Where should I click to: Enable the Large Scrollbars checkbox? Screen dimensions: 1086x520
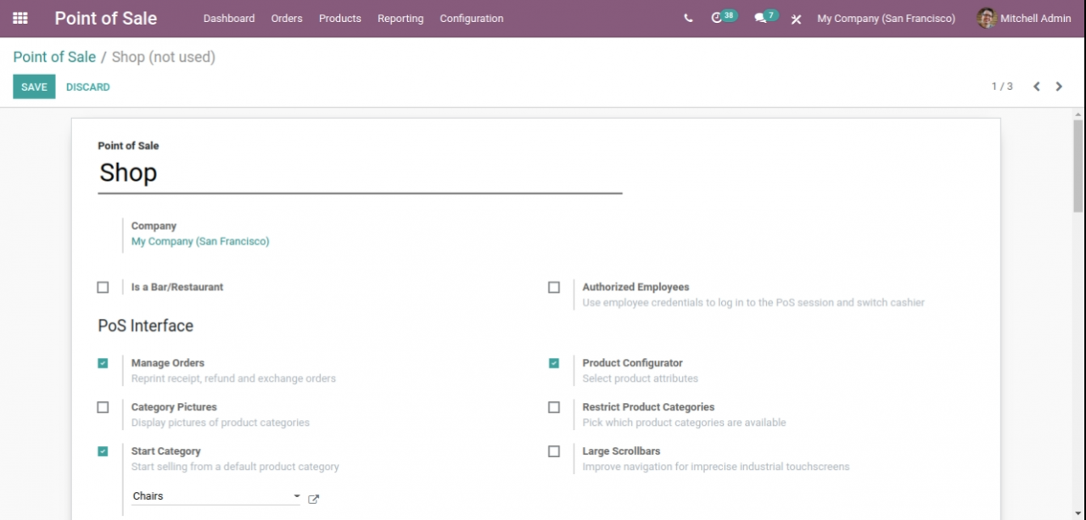point(554,450)
